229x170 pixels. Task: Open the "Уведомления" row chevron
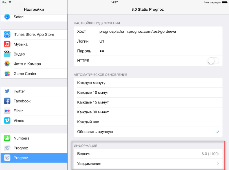[x=217, y=164]
